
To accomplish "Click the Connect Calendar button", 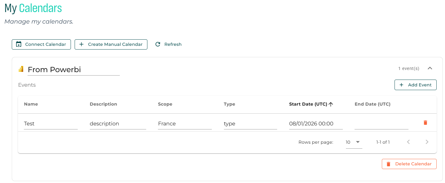I will tap(41, 44).
